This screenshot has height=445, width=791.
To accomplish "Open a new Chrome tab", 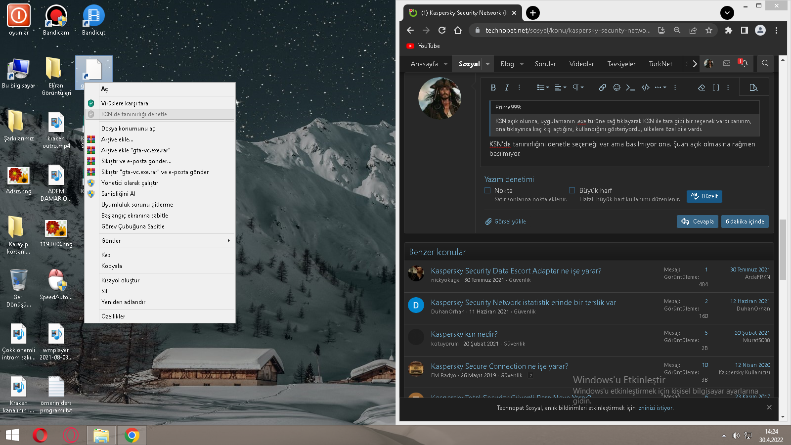I will tap(533, 13).
